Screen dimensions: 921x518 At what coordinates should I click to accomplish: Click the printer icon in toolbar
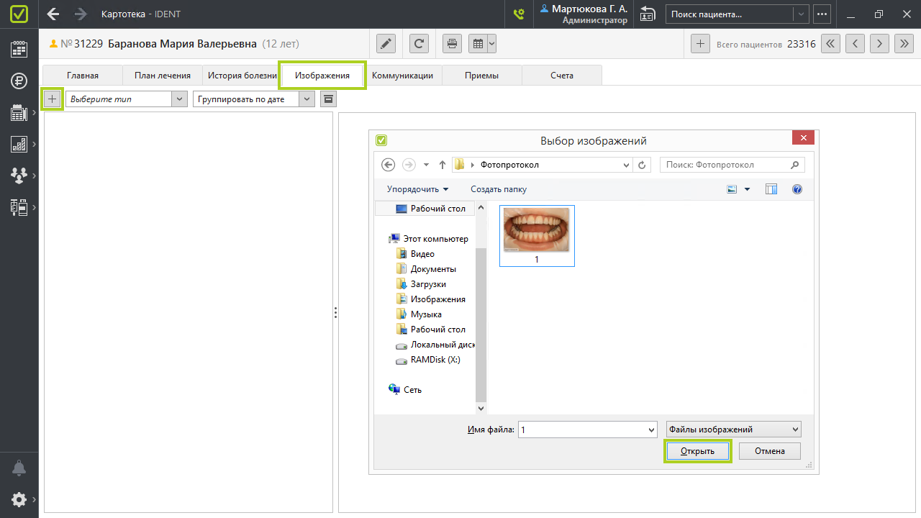[x=452, y=44]
